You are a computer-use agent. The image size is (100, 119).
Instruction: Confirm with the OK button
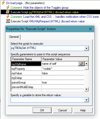click(42, 110)
